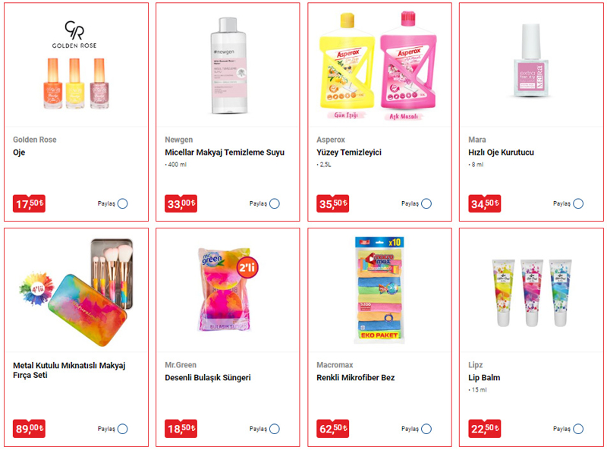
Task: Open the Golden Rose nail polish image
Action: [74, 66]
